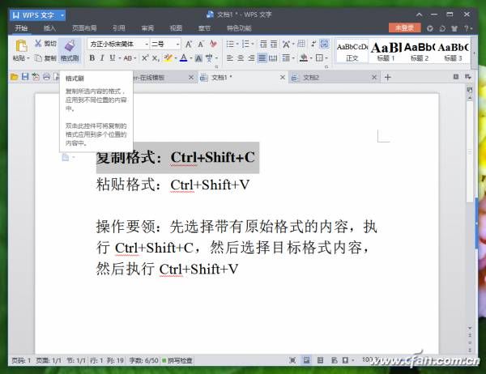
Task: Expand the styles gallery arrow
Action: (474, 53)
